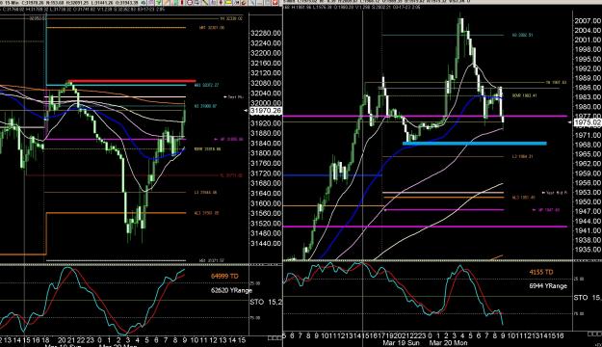
Task: Click the OH bar-type icon
Action: (237, 2)
